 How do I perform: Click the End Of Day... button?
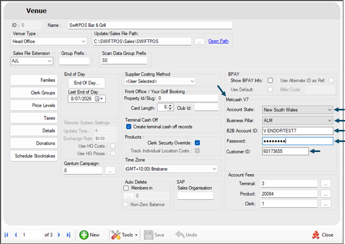(86, 83)
